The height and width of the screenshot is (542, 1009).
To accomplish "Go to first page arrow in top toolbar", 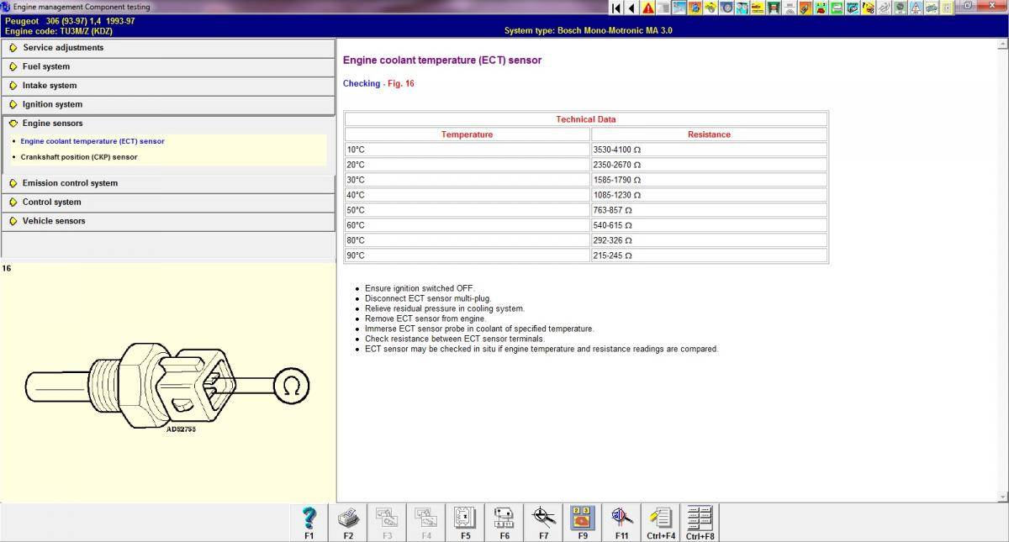I will [616, 8].
